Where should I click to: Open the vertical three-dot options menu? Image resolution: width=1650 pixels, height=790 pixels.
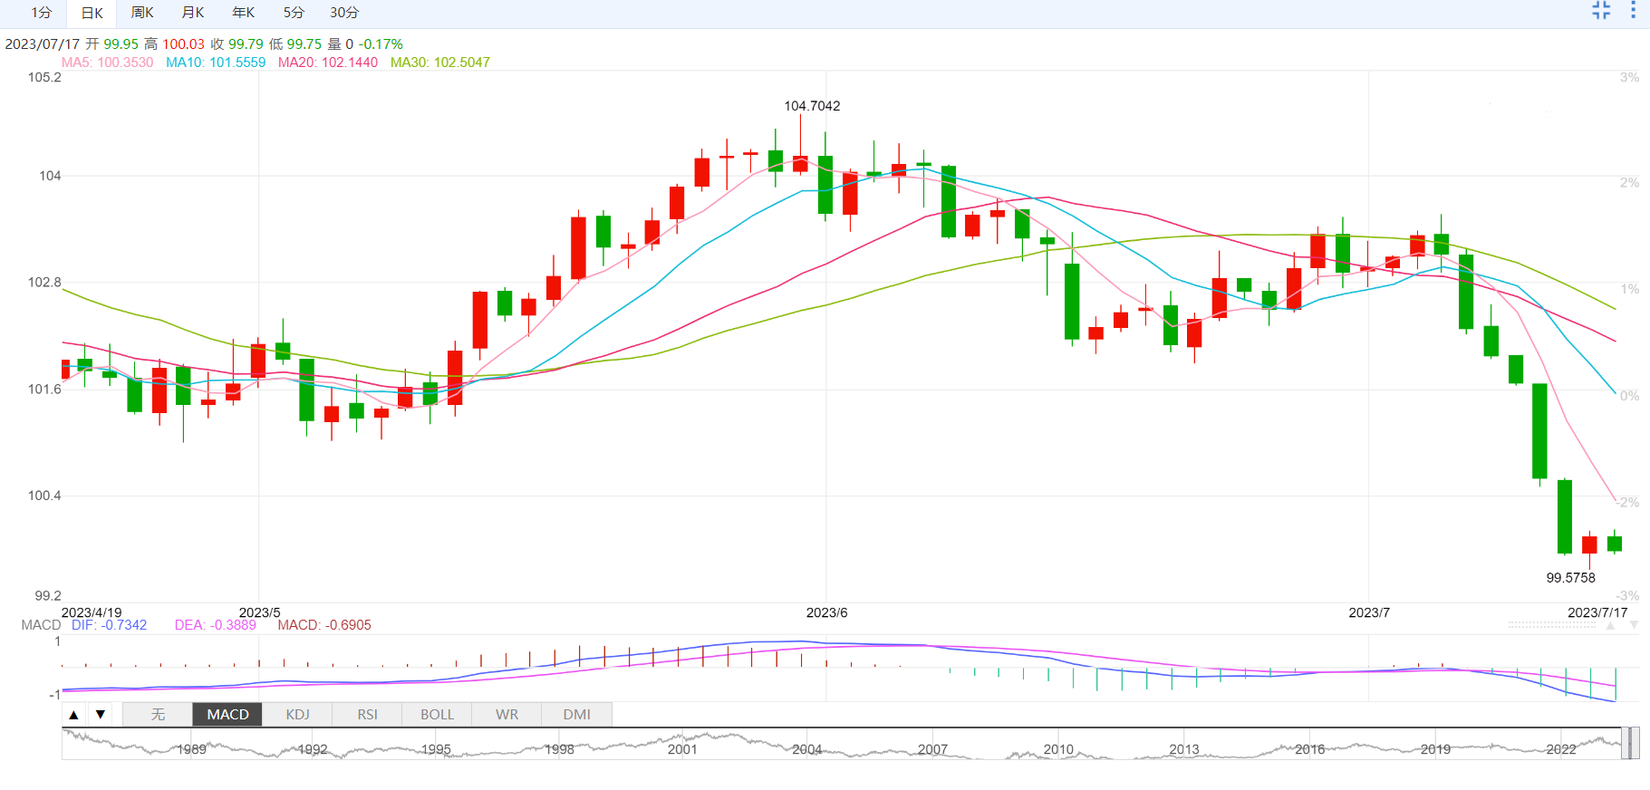pyautogui.click(x=1634, y=11)
